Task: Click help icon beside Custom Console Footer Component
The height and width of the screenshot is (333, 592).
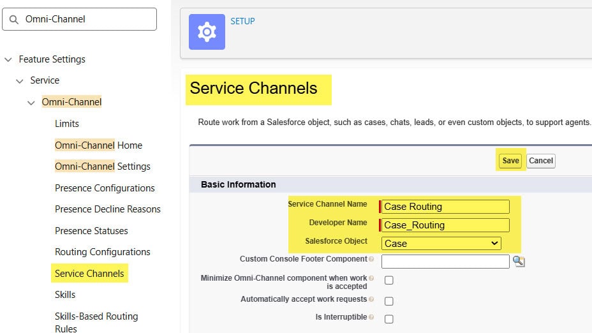Action: 371,259
